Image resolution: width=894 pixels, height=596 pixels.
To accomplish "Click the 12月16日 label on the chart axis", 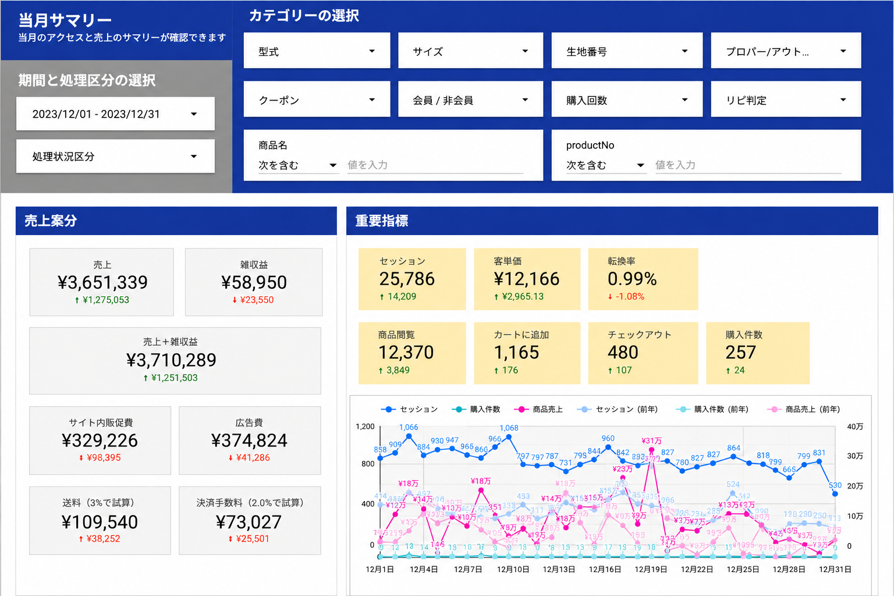I will coord(605,569).
